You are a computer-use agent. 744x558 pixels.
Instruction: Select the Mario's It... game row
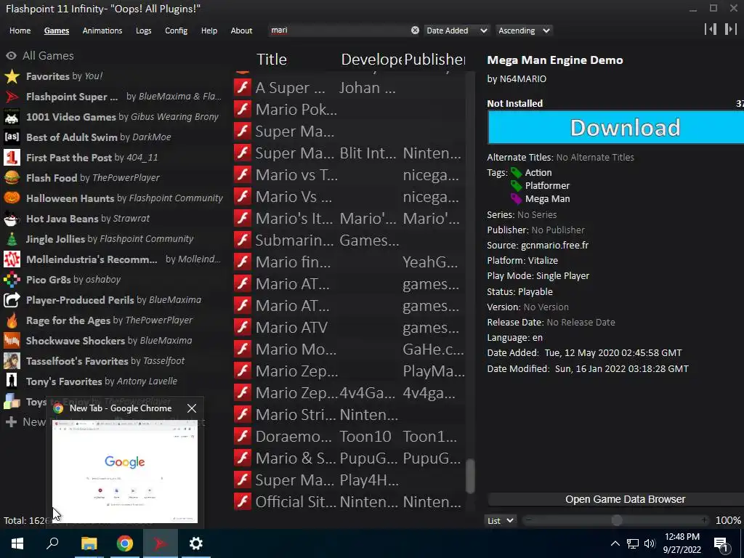349,218
